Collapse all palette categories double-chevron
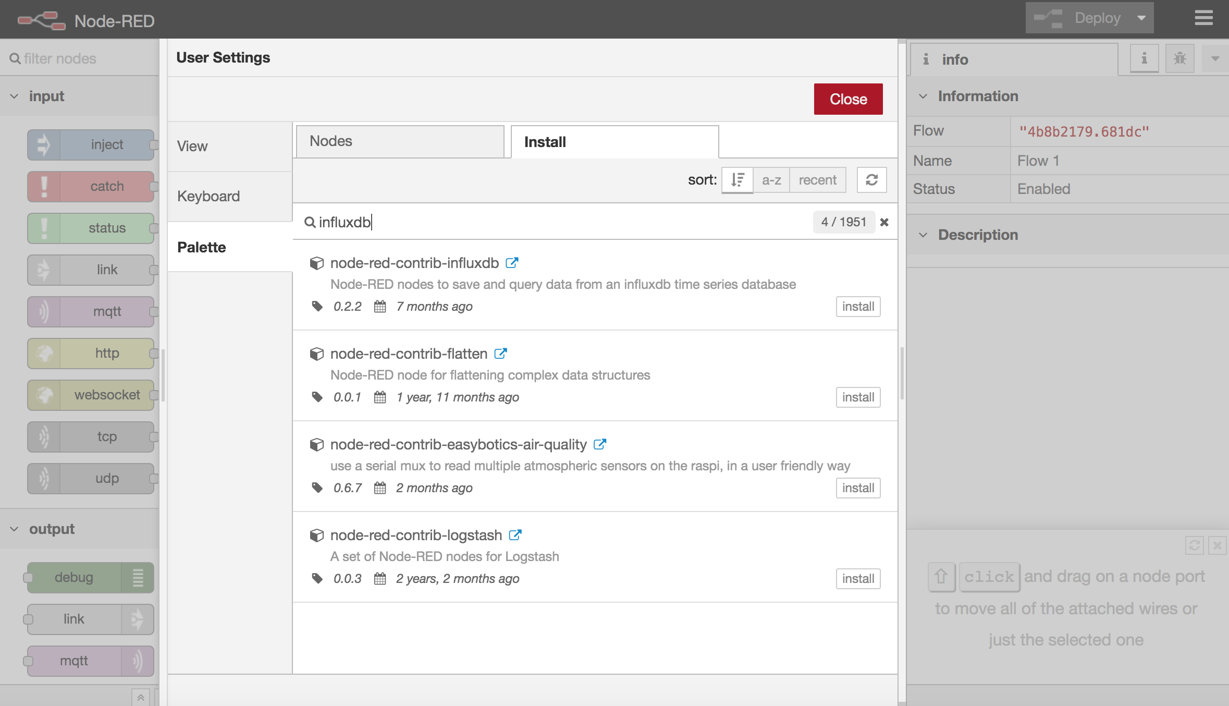 point(140,697)
